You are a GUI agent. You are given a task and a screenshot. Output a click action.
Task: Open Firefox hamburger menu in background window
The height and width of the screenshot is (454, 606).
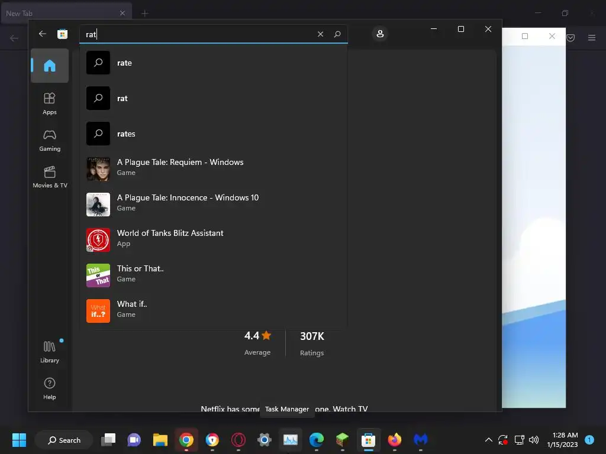(592, 37)
